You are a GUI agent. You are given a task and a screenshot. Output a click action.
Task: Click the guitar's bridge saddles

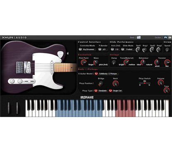tap(19, 68)
